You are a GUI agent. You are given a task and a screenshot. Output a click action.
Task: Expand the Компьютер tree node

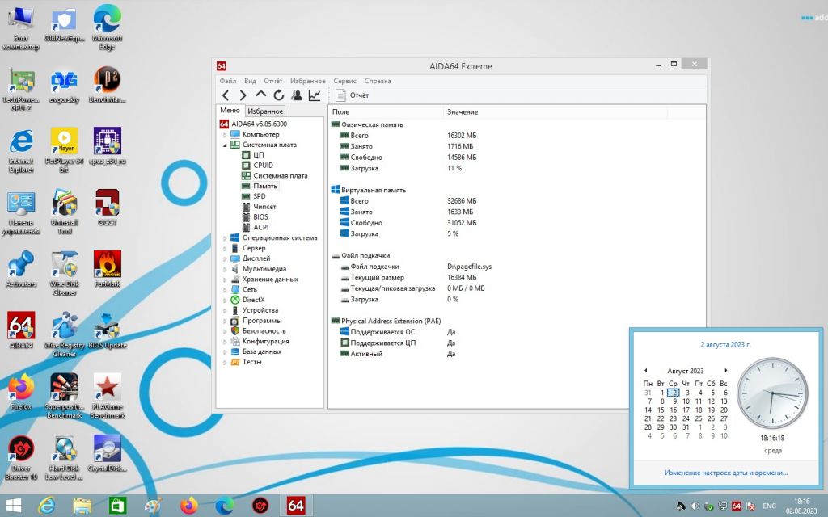click(x=225, y=135)
